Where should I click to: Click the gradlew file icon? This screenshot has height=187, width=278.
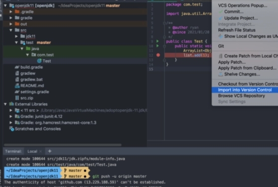click(x=17, y=73)
